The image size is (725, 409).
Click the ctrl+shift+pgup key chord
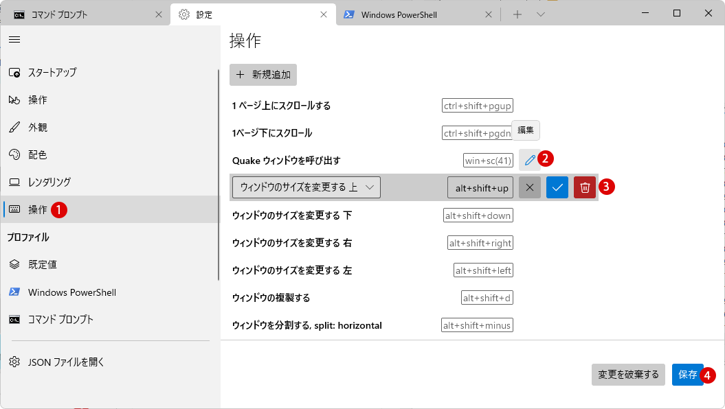477,106
